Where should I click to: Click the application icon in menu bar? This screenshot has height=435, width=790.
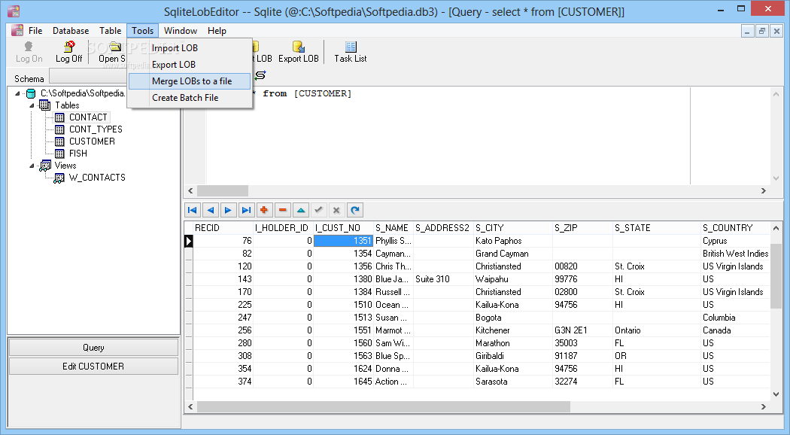click(x=17, y=30)
